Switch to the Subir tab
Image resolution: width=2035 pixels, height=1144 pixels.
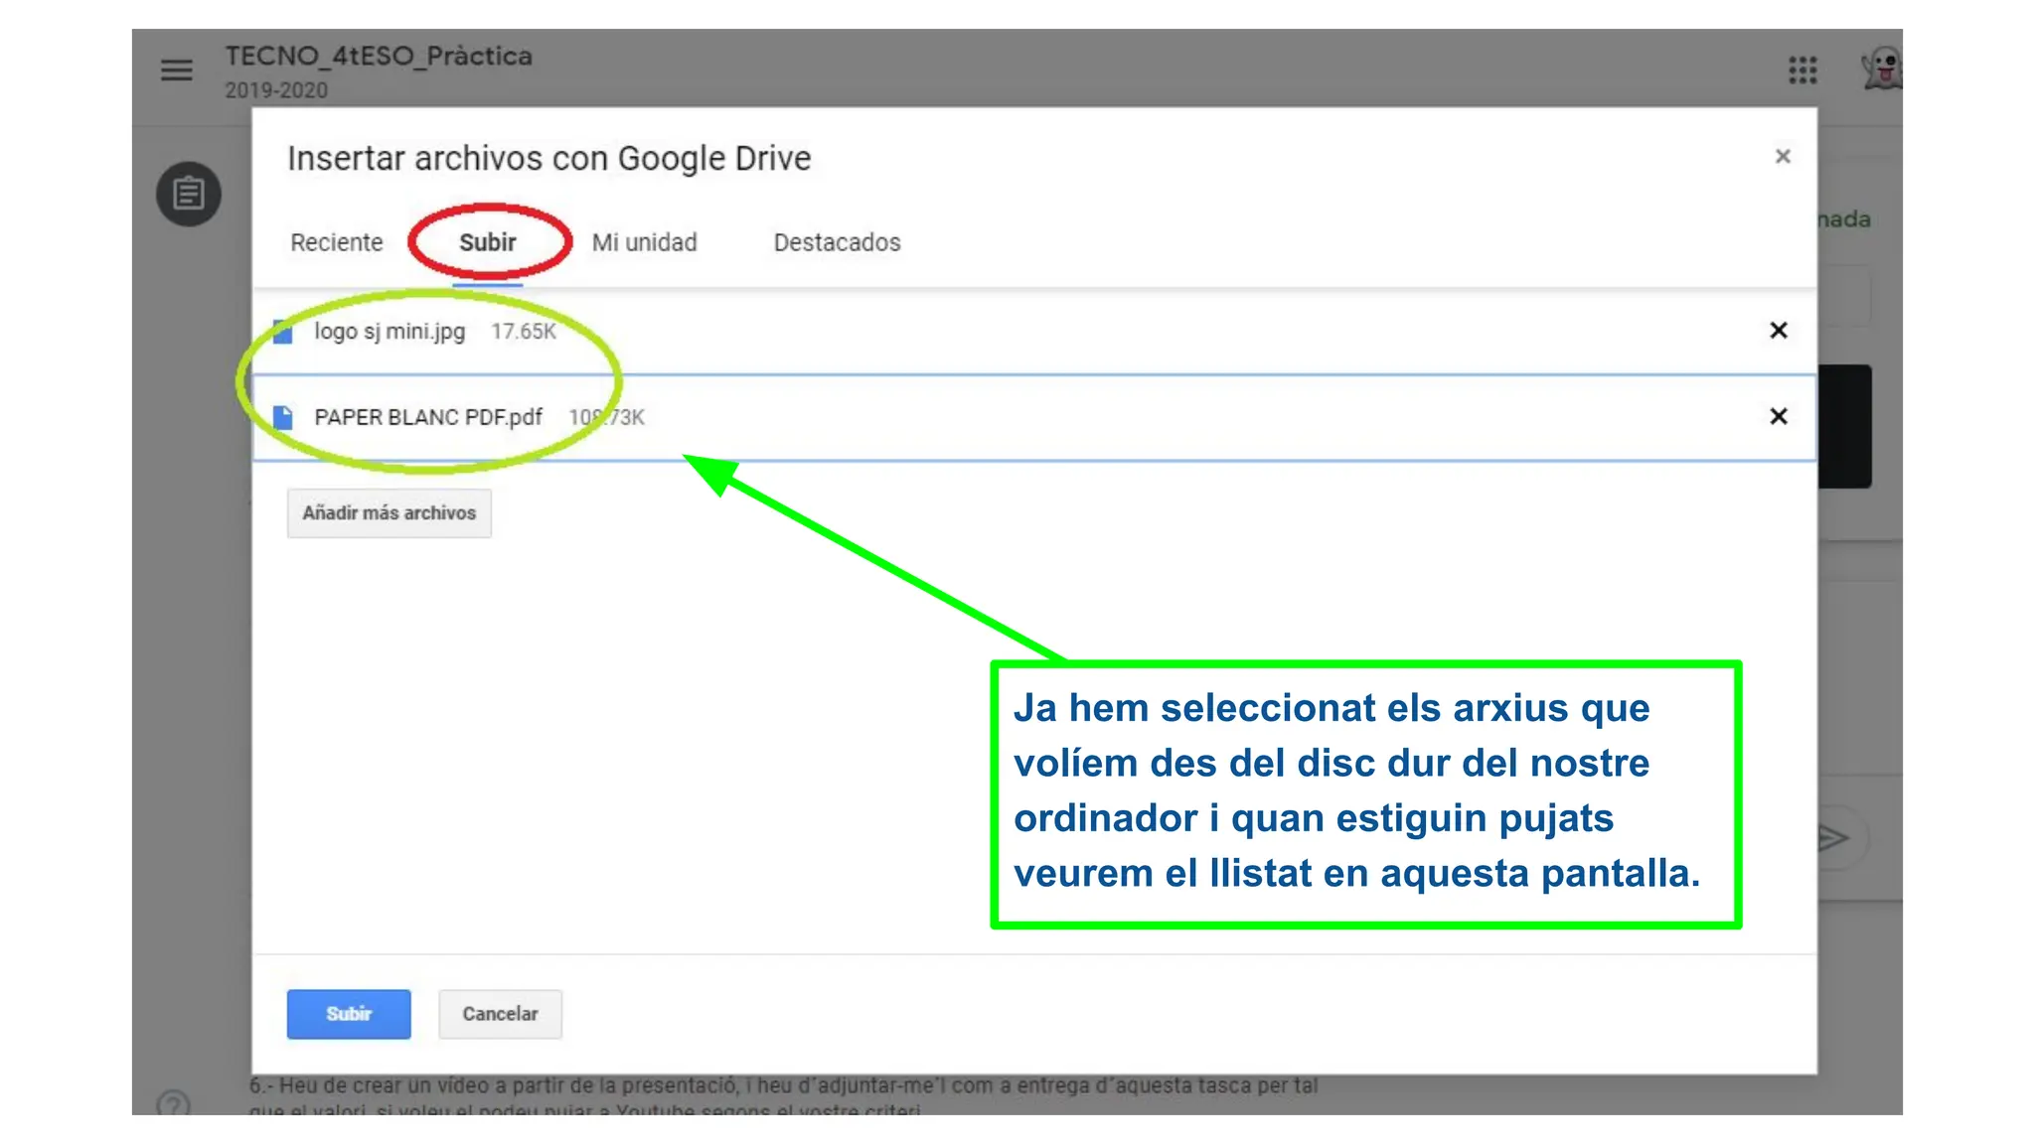click(x=487, y=242)
